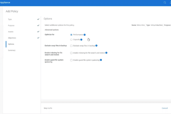Go to the Purpose step

pyautogui.click(x=11, y=25)
